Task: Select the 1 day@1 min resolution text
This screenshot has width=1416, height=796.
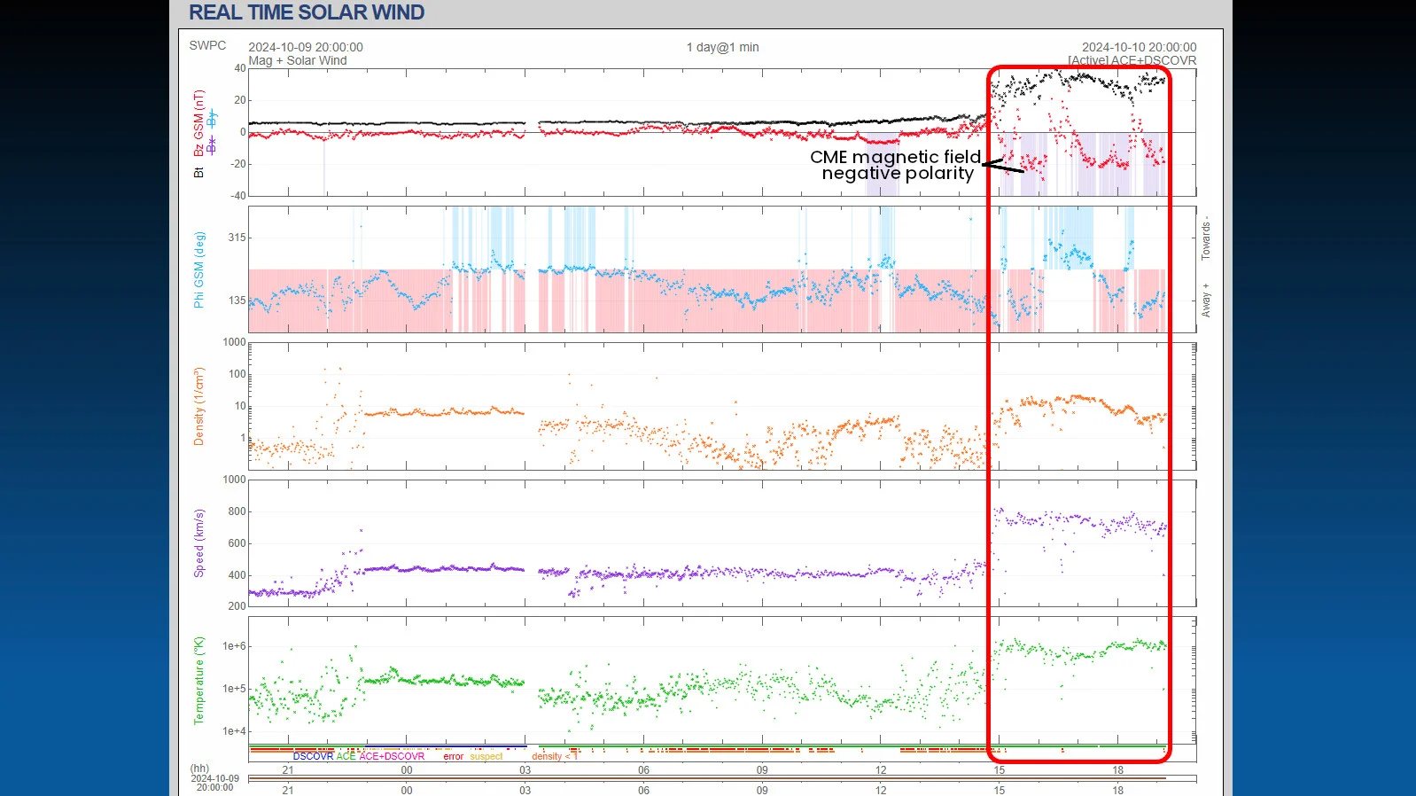Action: (722, 47)
